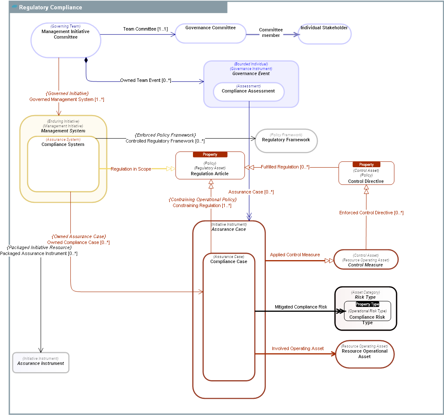Select the Compliance Assessment element
This screenshot has width=444, height=415.
coord(249,92)
